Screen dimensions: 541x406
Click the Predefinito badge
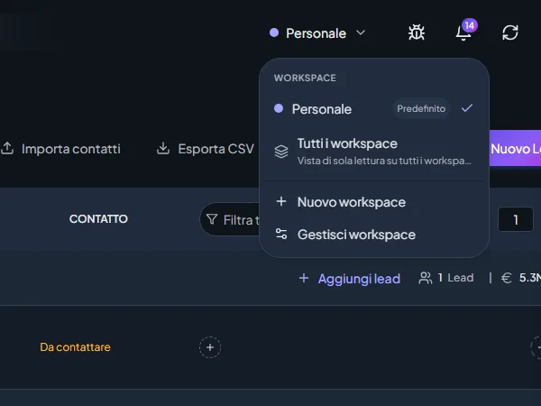[421, 109]
